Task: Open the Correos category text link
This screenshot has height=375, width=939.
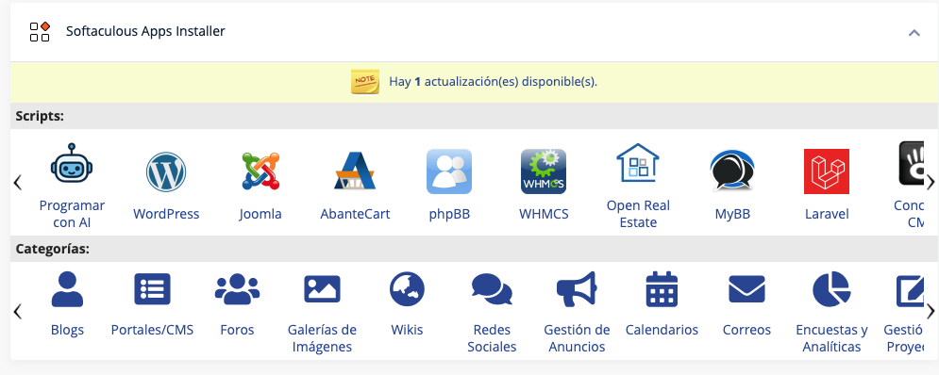Action: [746, 330]
